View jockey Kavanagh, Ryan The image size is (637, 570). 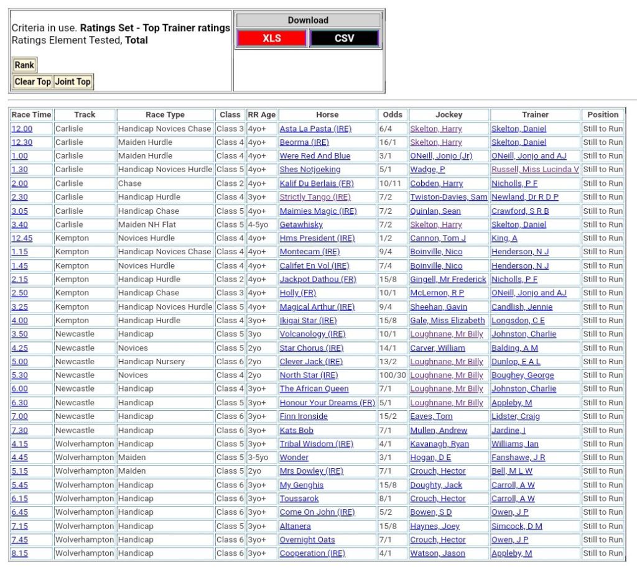439,444
